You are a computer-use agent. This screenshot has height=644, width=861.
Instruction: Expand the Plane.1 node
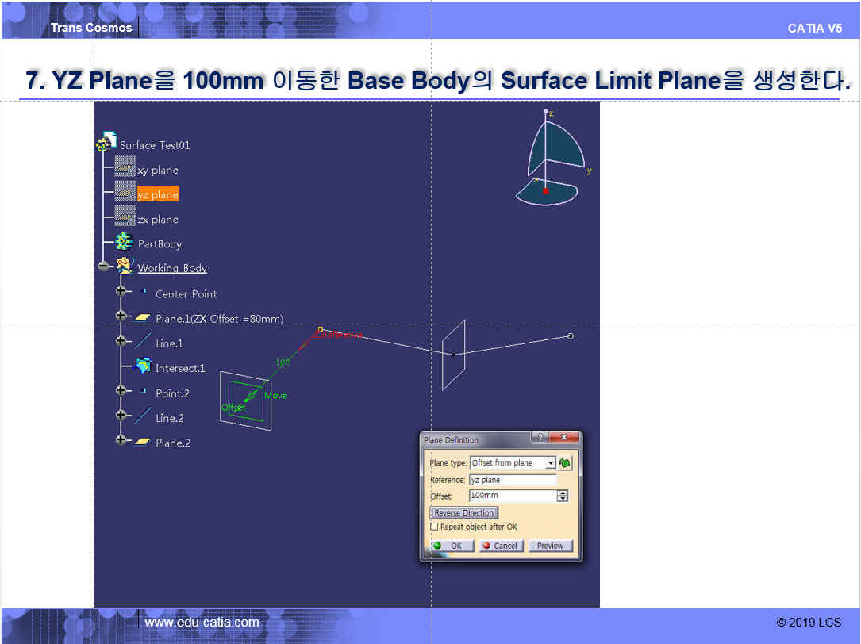point(121,316)
